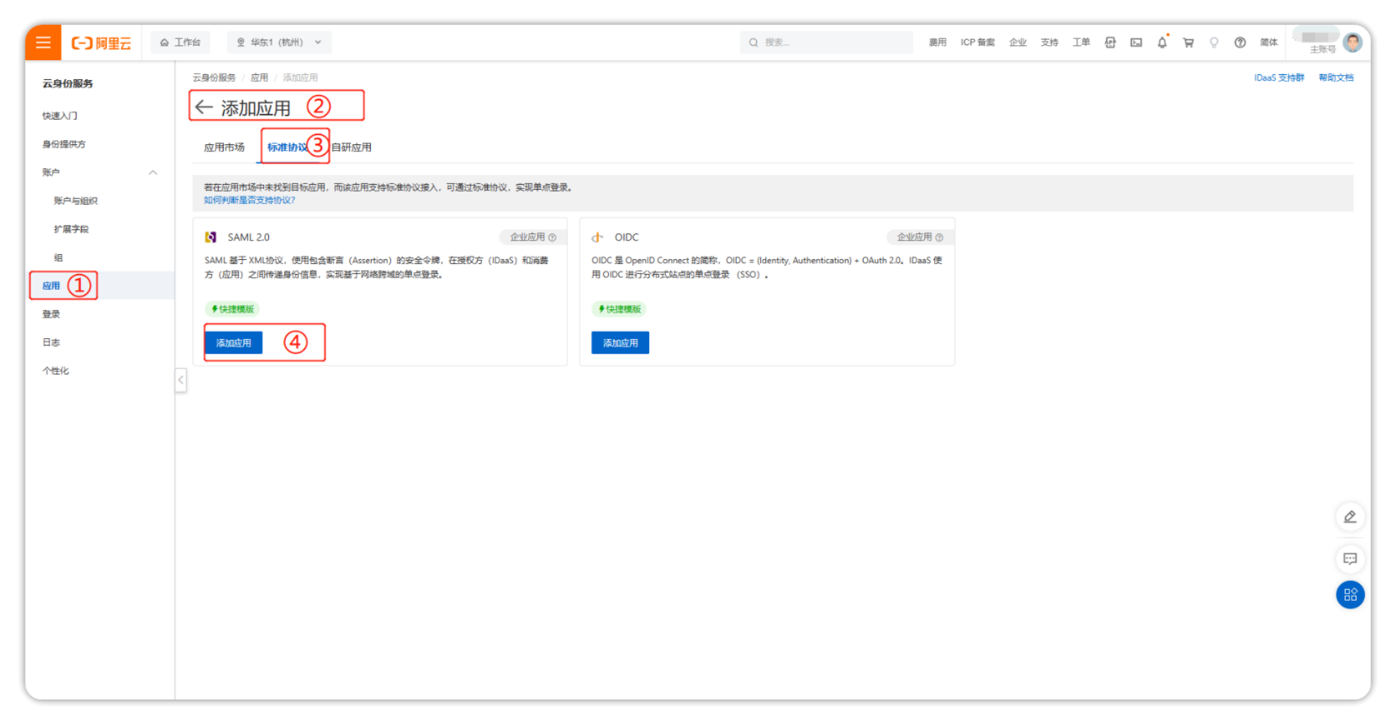
Task: Switch to the 应用市场 tab
Action: click(x=224, y=147)
